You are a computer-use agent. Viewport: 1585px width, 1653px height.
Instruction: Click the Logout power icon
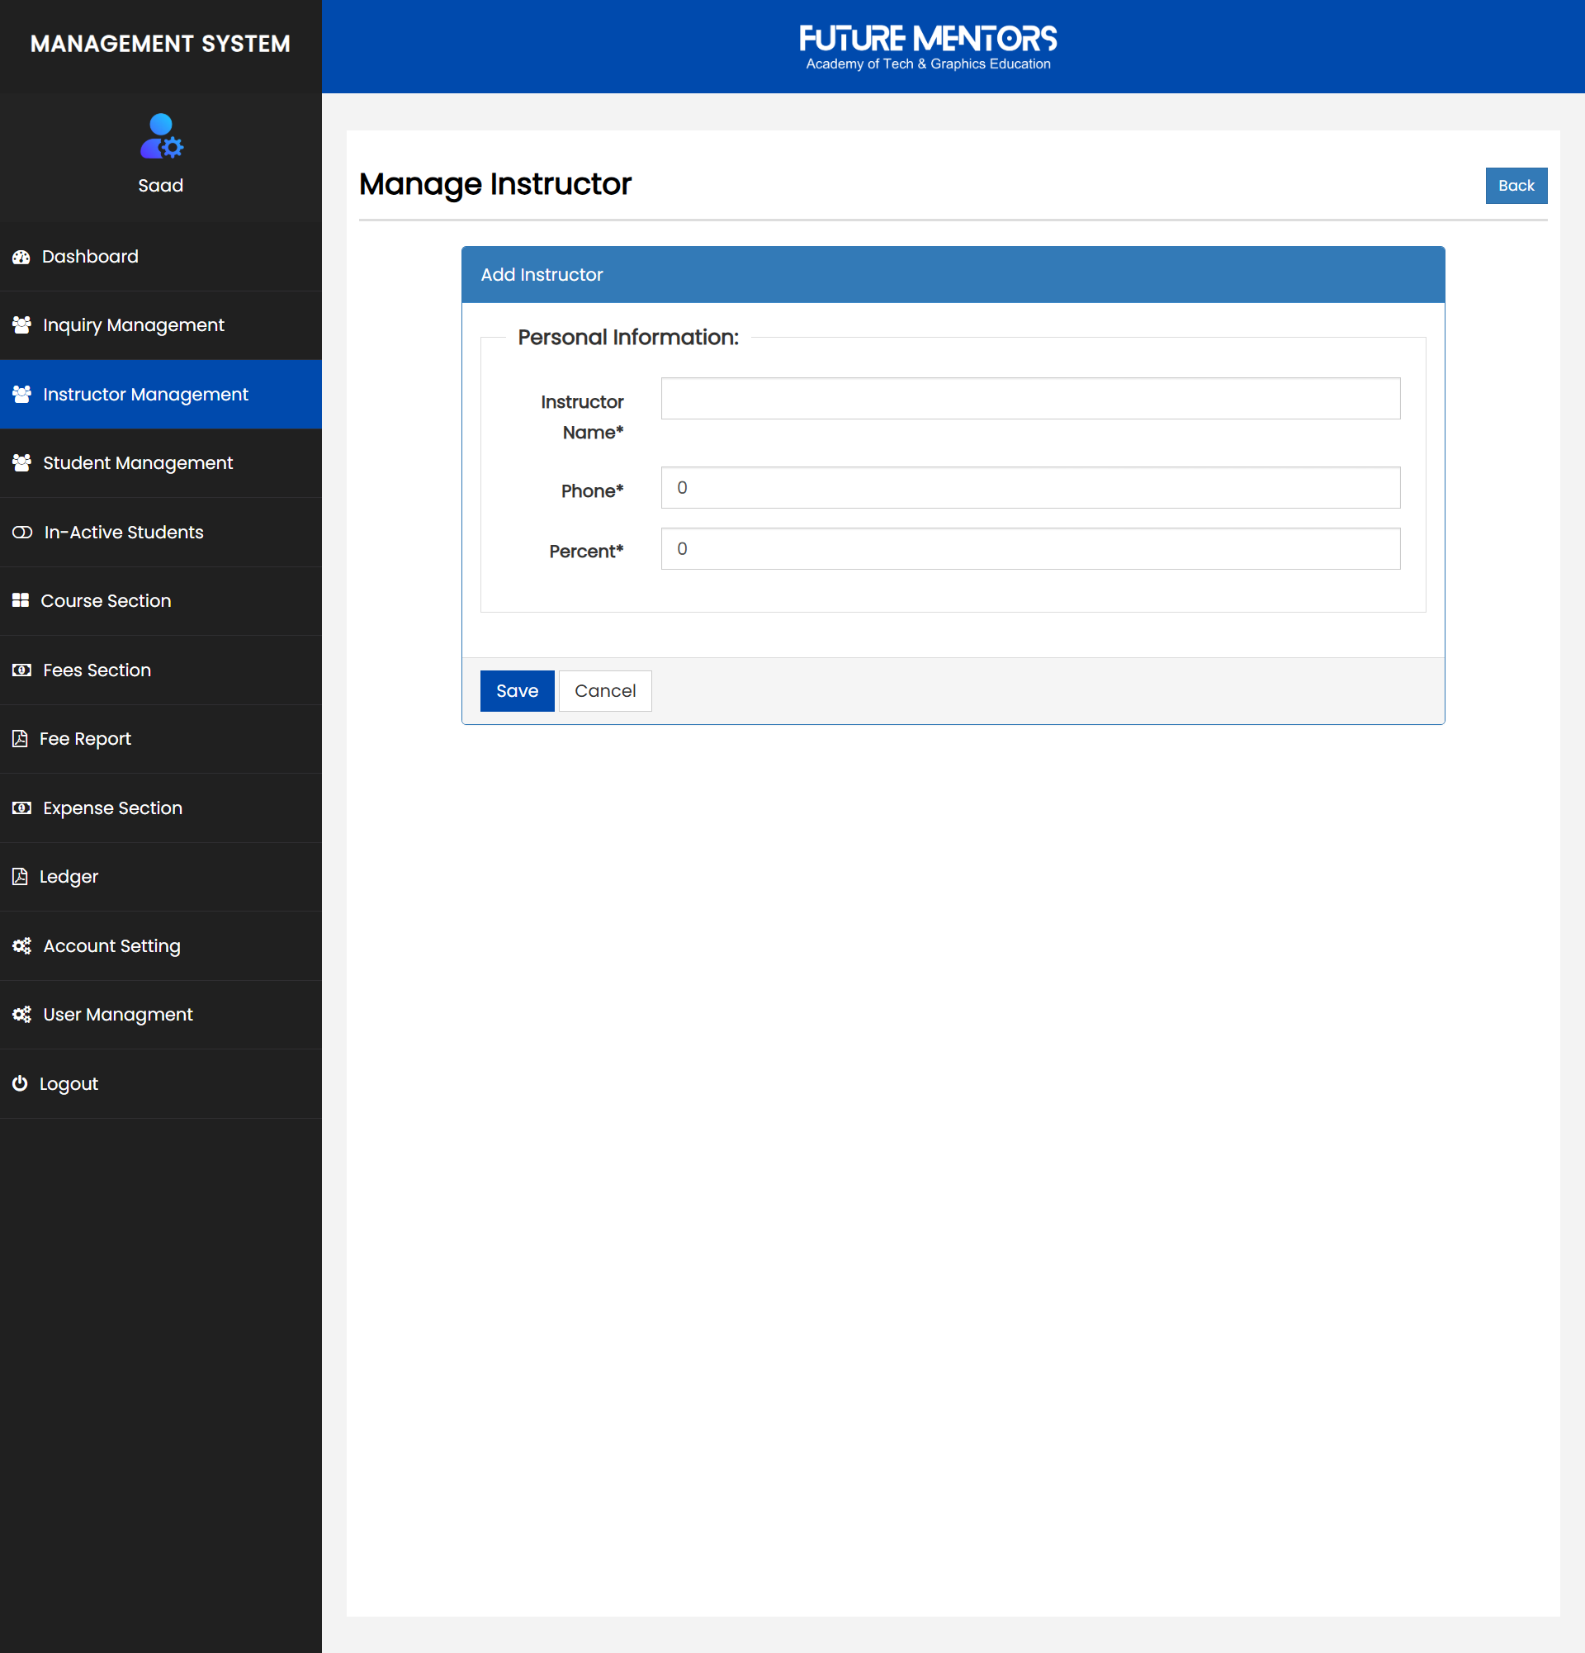pos(21,1084)
